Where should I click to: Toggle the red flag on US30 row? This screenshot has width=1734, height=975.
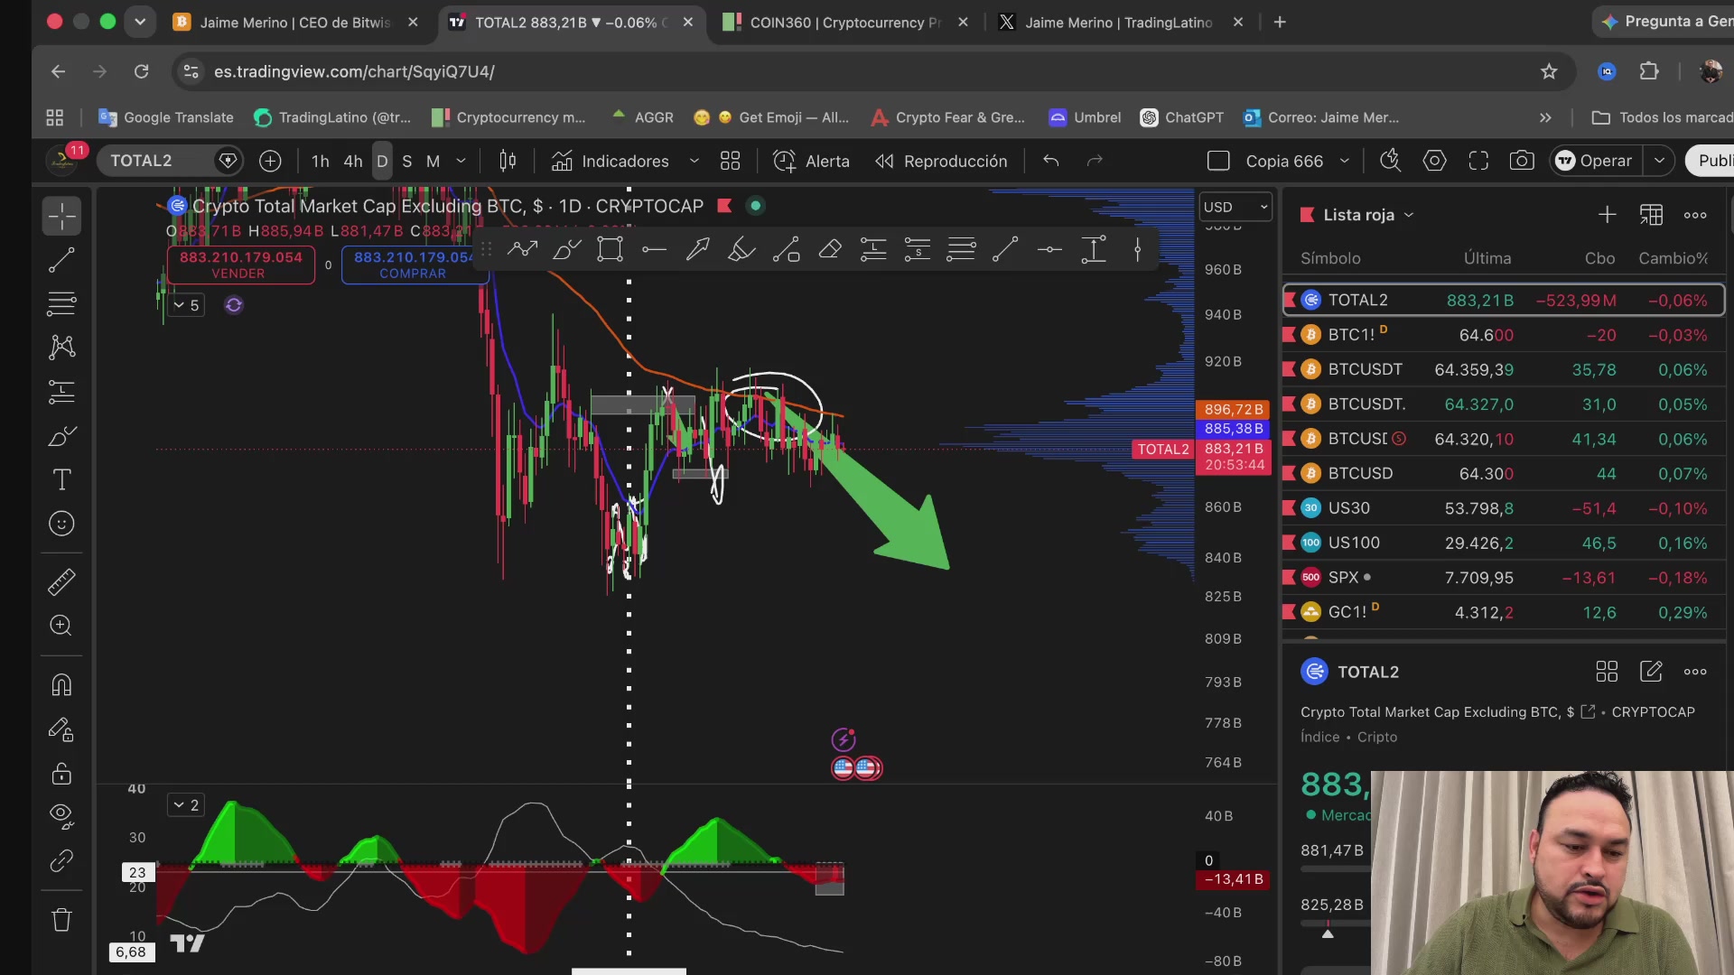click(1290, 508)
